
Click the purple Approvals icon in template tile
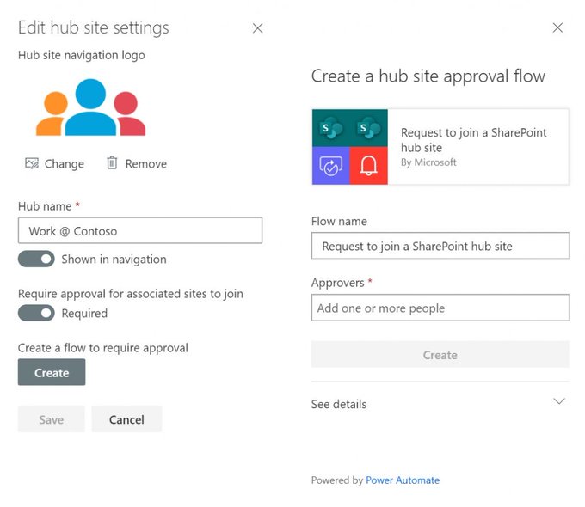(330, 166)
